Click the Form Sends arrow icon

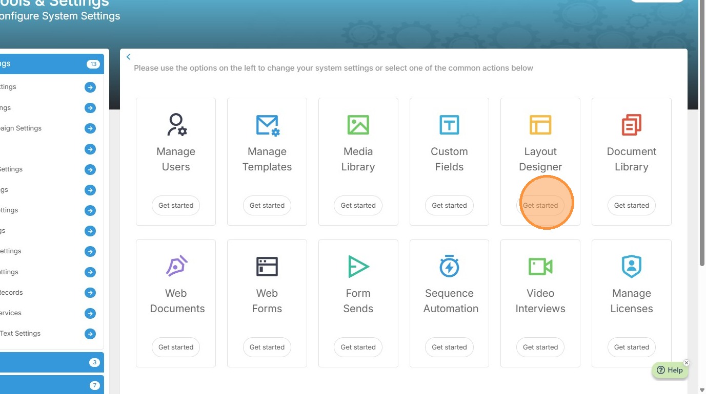click(x=358, y=267)
